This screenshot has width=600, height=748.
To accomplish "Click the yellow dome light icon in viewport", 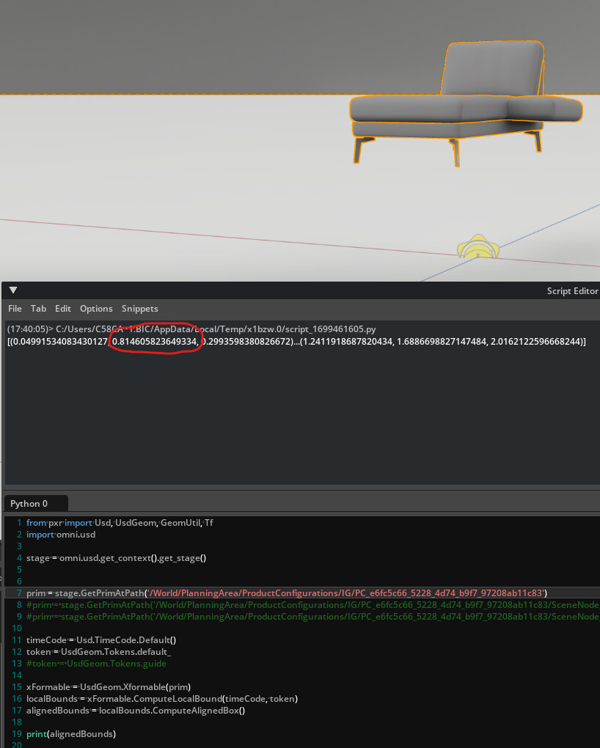I will 478,248.
